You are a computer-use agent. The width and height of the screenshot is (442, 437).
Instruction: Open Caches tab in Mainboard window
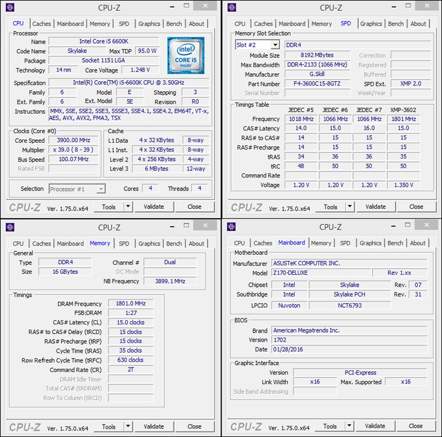pos(263,243)
